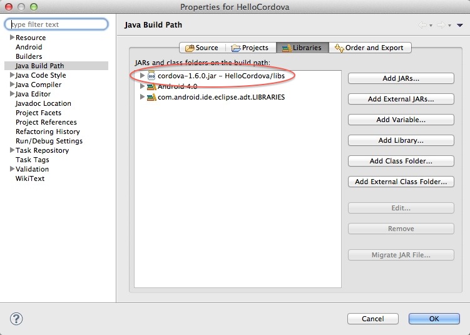The width and height of the screenshot is (470, 335).
Task: Select Project Facets in the sidebar
Action: pyautogui.click(x=38, y=113)
